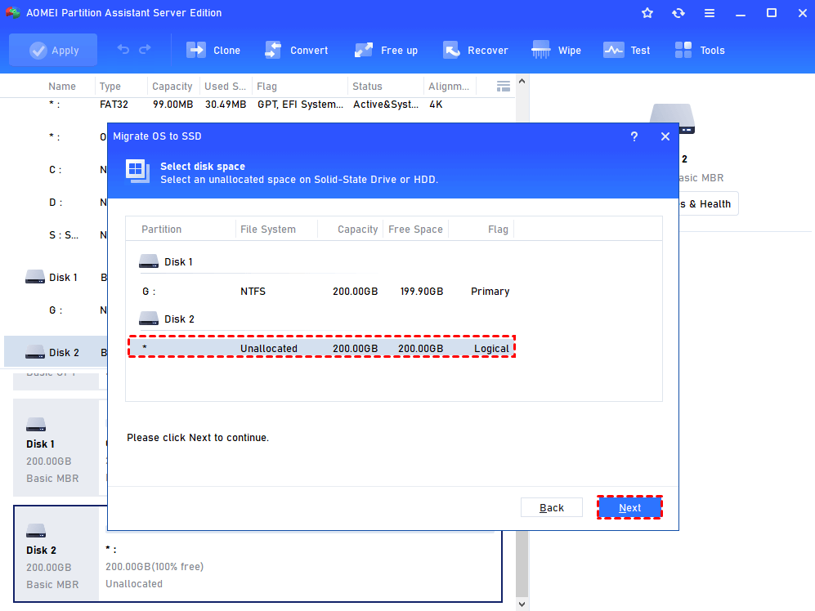The height and width of the screenshot is (611, 815).
Task: Select the FAT32 EFI System partition row
Action: 257,105
